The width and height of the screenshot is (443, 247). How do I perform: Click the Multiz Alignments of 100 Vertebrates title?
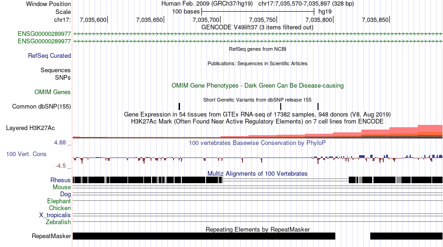point(257,174)
